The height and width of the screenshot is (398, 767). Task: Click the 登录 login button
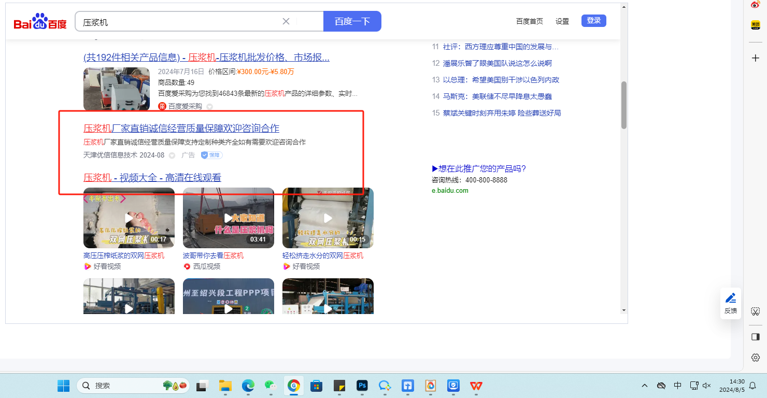click(593, 21)
